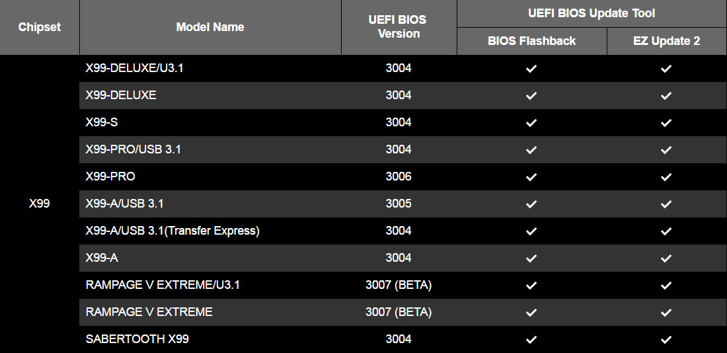
Task: Click BIOS Flashback checkmark for X99-A/USB 3.1 row
Action: [531, 204]
